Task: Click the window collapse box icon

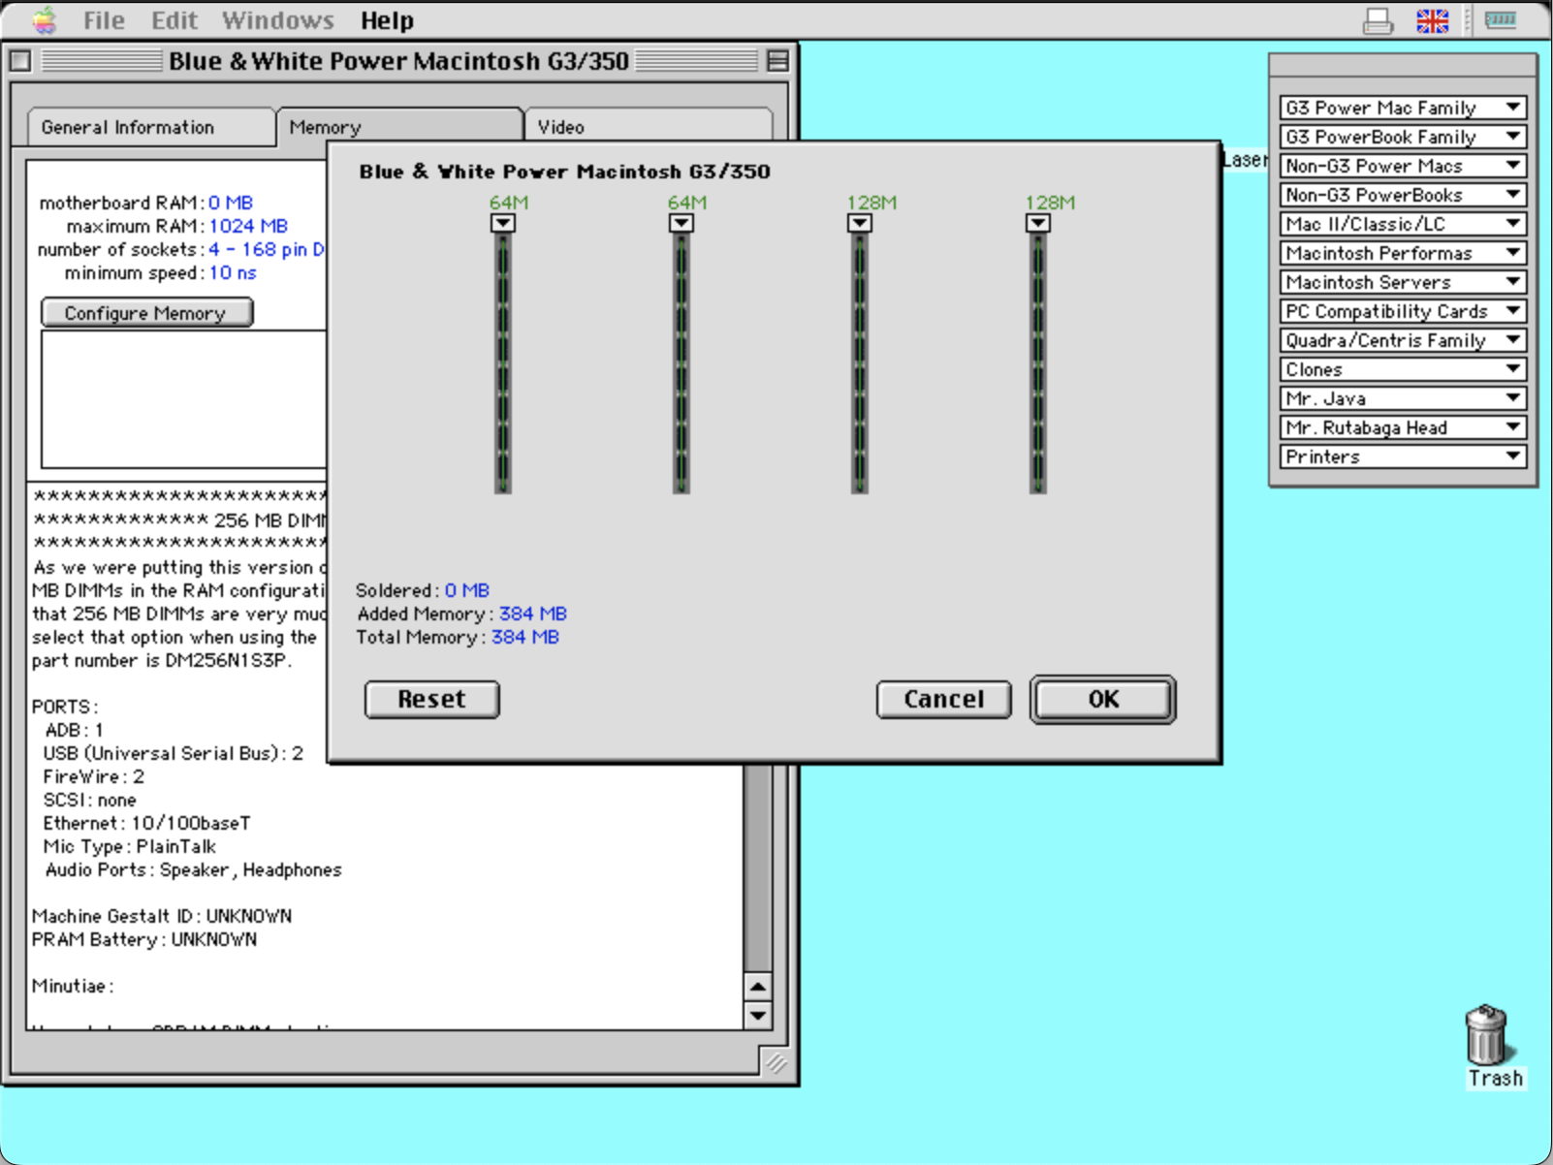Action: 777,61
